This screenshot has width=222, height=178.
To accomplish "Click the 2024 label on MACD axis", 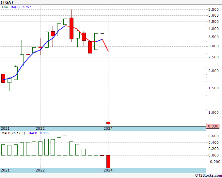I will click(x=108, y=170).
